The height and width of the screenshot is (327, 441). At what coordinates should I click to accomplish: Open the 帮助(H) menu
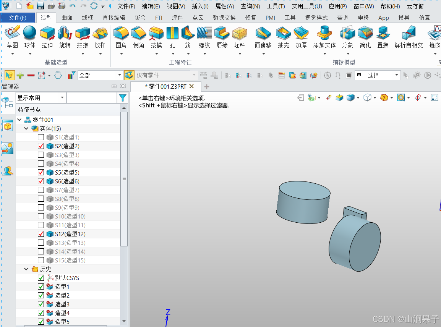(x=390, y=6)
